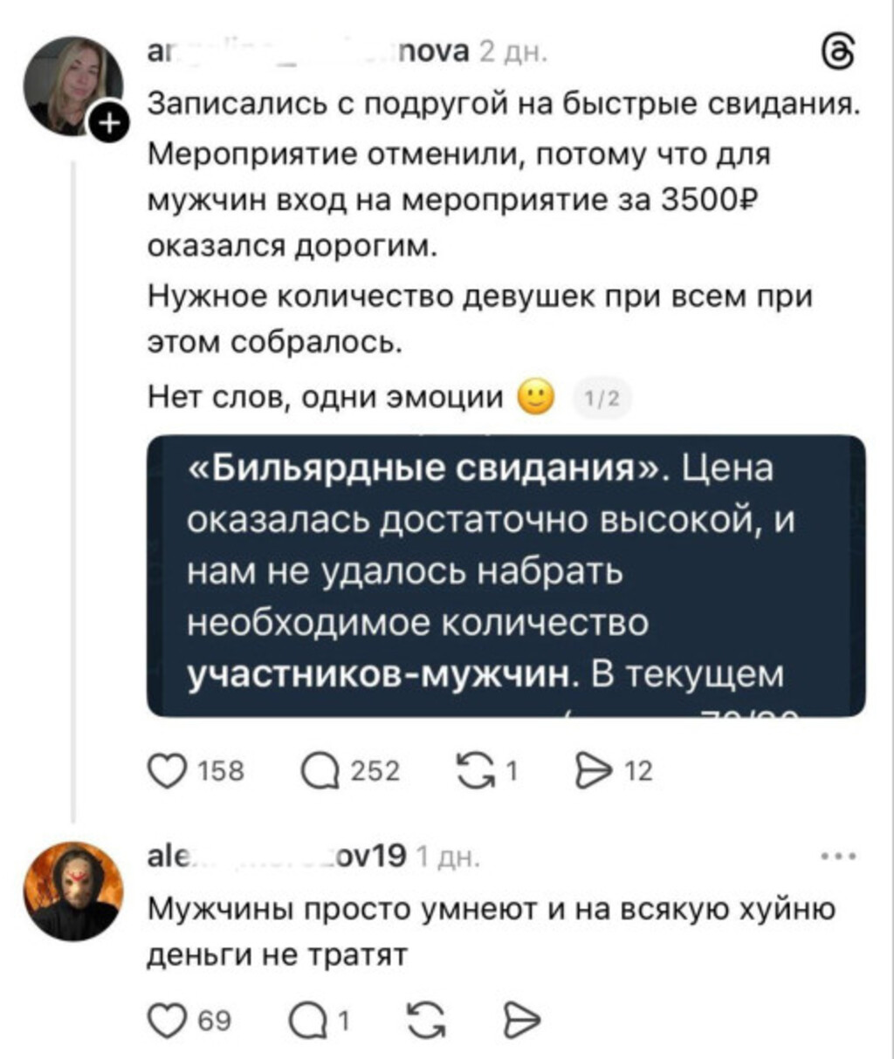
Task: Click the 1/2 thread part indicator
Action: [x=602, y=399]
